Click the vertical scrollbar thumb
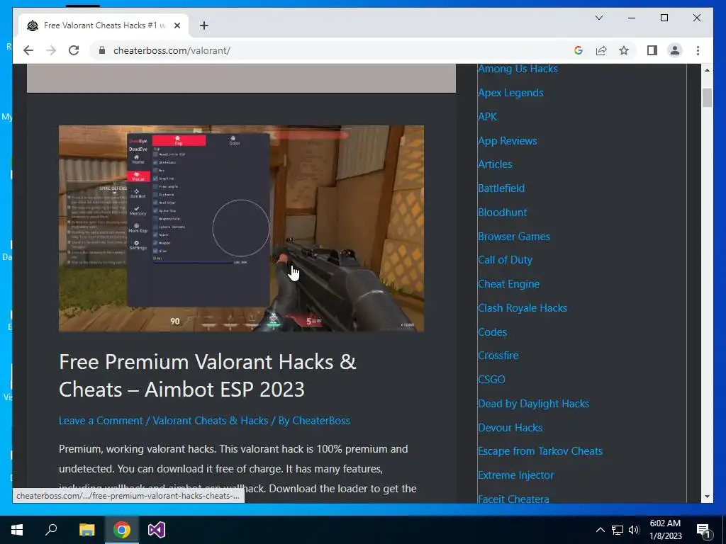Viewport: 726px width, 544px height. pos(707,98)
